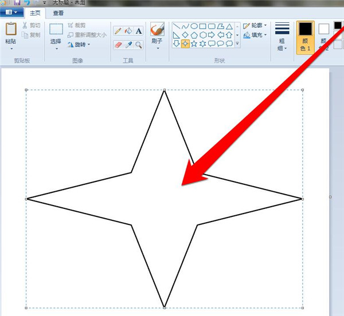344x316 pixels.
Task: Open the 粘贴 paste dropdown
Action: 10,49
